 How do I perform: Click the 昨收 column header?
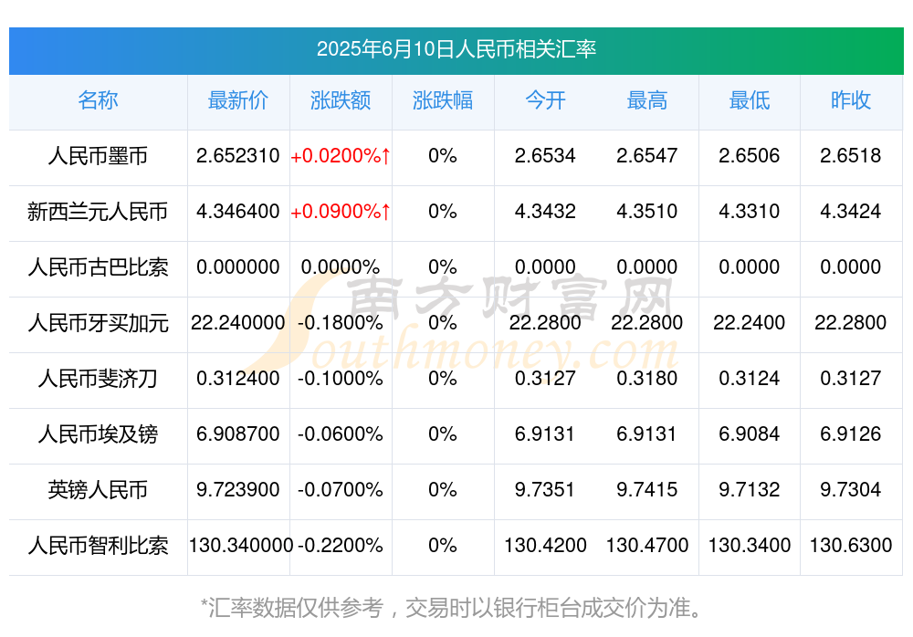coord(851,100)
